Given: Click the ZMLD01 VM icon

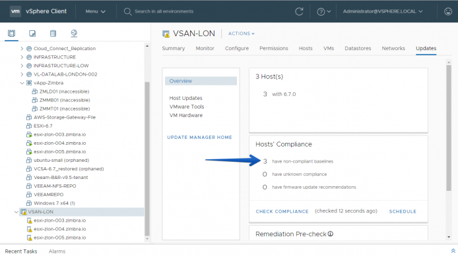Looking at the screenshot, I should (x=34, y=91).
